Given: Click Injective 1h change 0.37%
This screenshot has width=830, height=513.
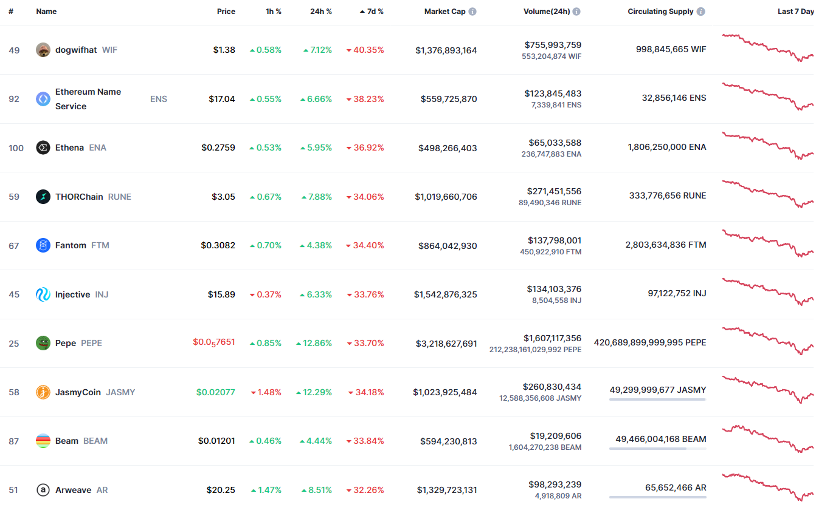Looking at the screenshot, I should [x=266, y=294].
